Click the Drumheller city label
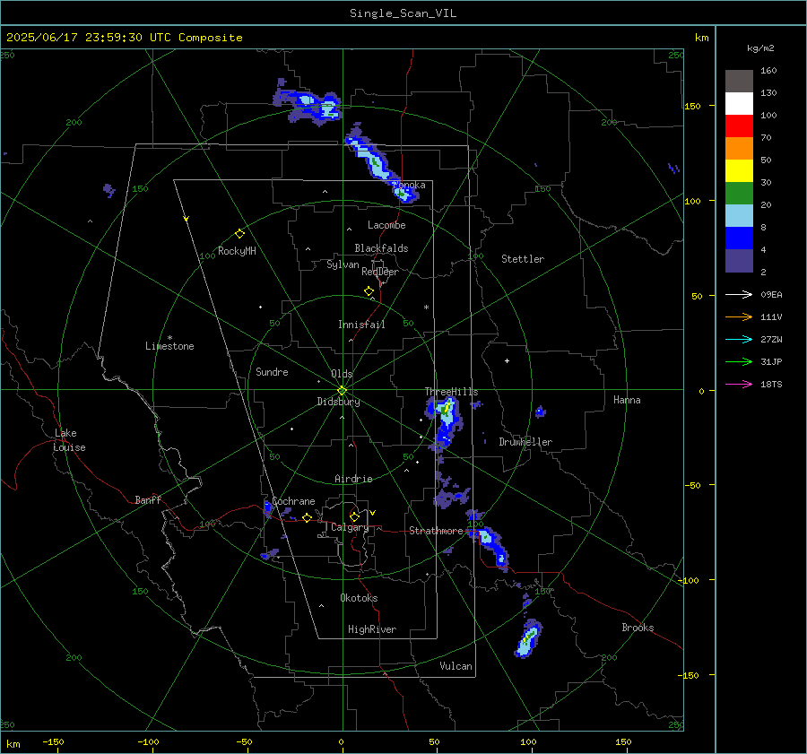807x754 pixels. point(525,442)
